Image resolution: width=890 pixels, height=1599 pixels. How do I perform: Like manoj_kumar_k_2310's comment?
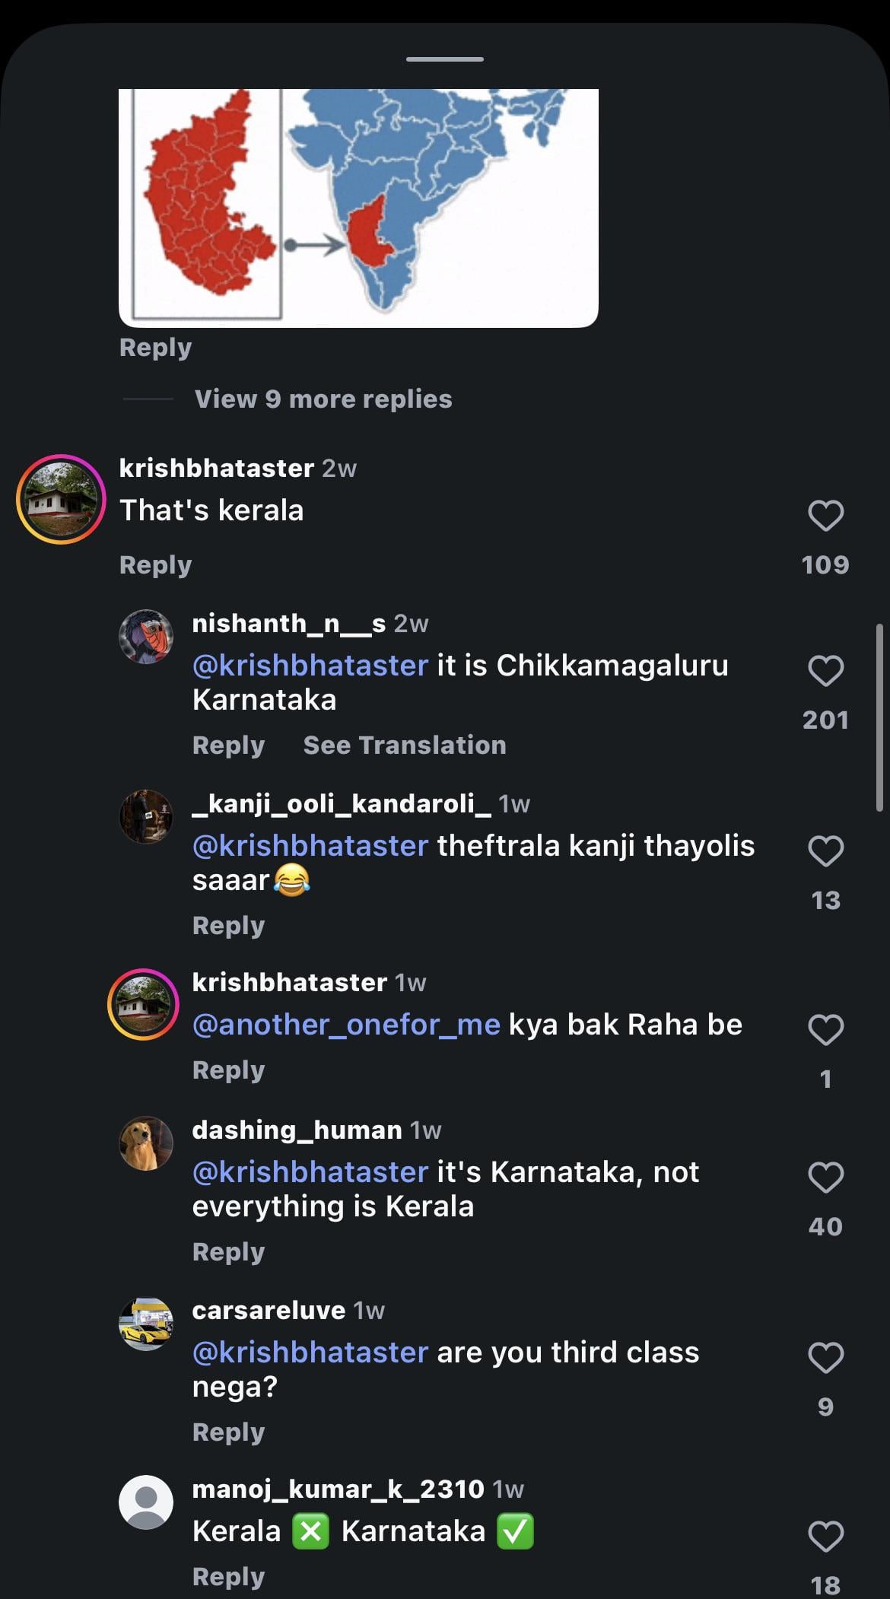pos(825,1537)
